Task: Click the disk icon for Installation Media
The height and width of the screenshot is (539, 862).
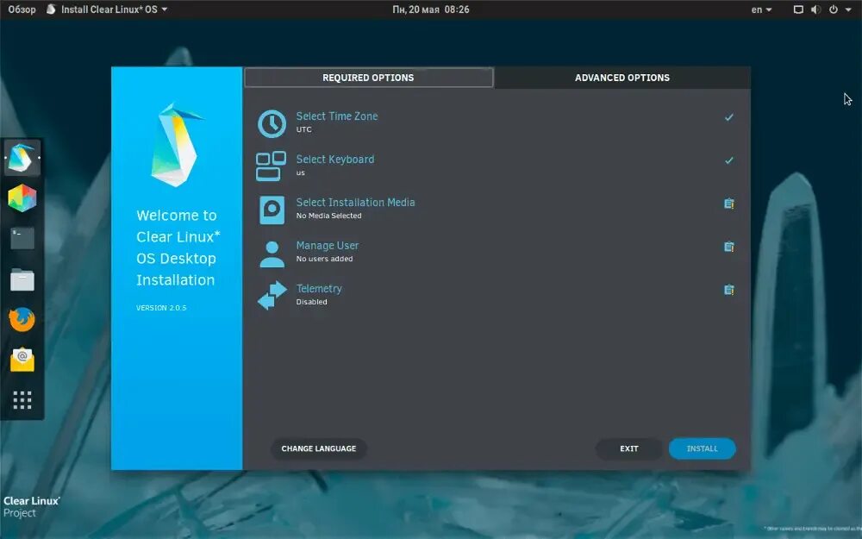Action: click(272, 210)
